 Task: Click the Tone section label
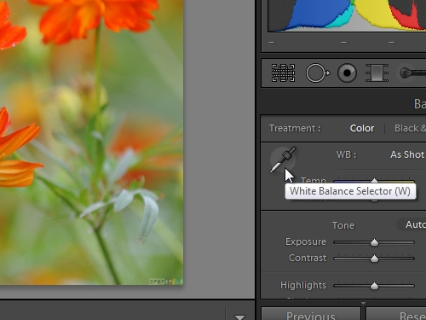[343, 225]
